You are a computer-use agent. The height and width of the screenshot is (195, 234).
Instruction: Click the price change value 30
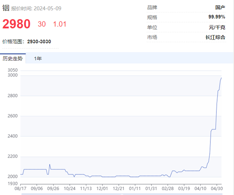point(42,24)
